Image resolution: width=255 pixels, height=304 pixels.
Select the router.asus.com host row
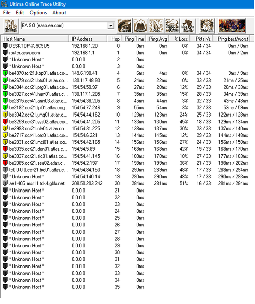coord(126,53)
